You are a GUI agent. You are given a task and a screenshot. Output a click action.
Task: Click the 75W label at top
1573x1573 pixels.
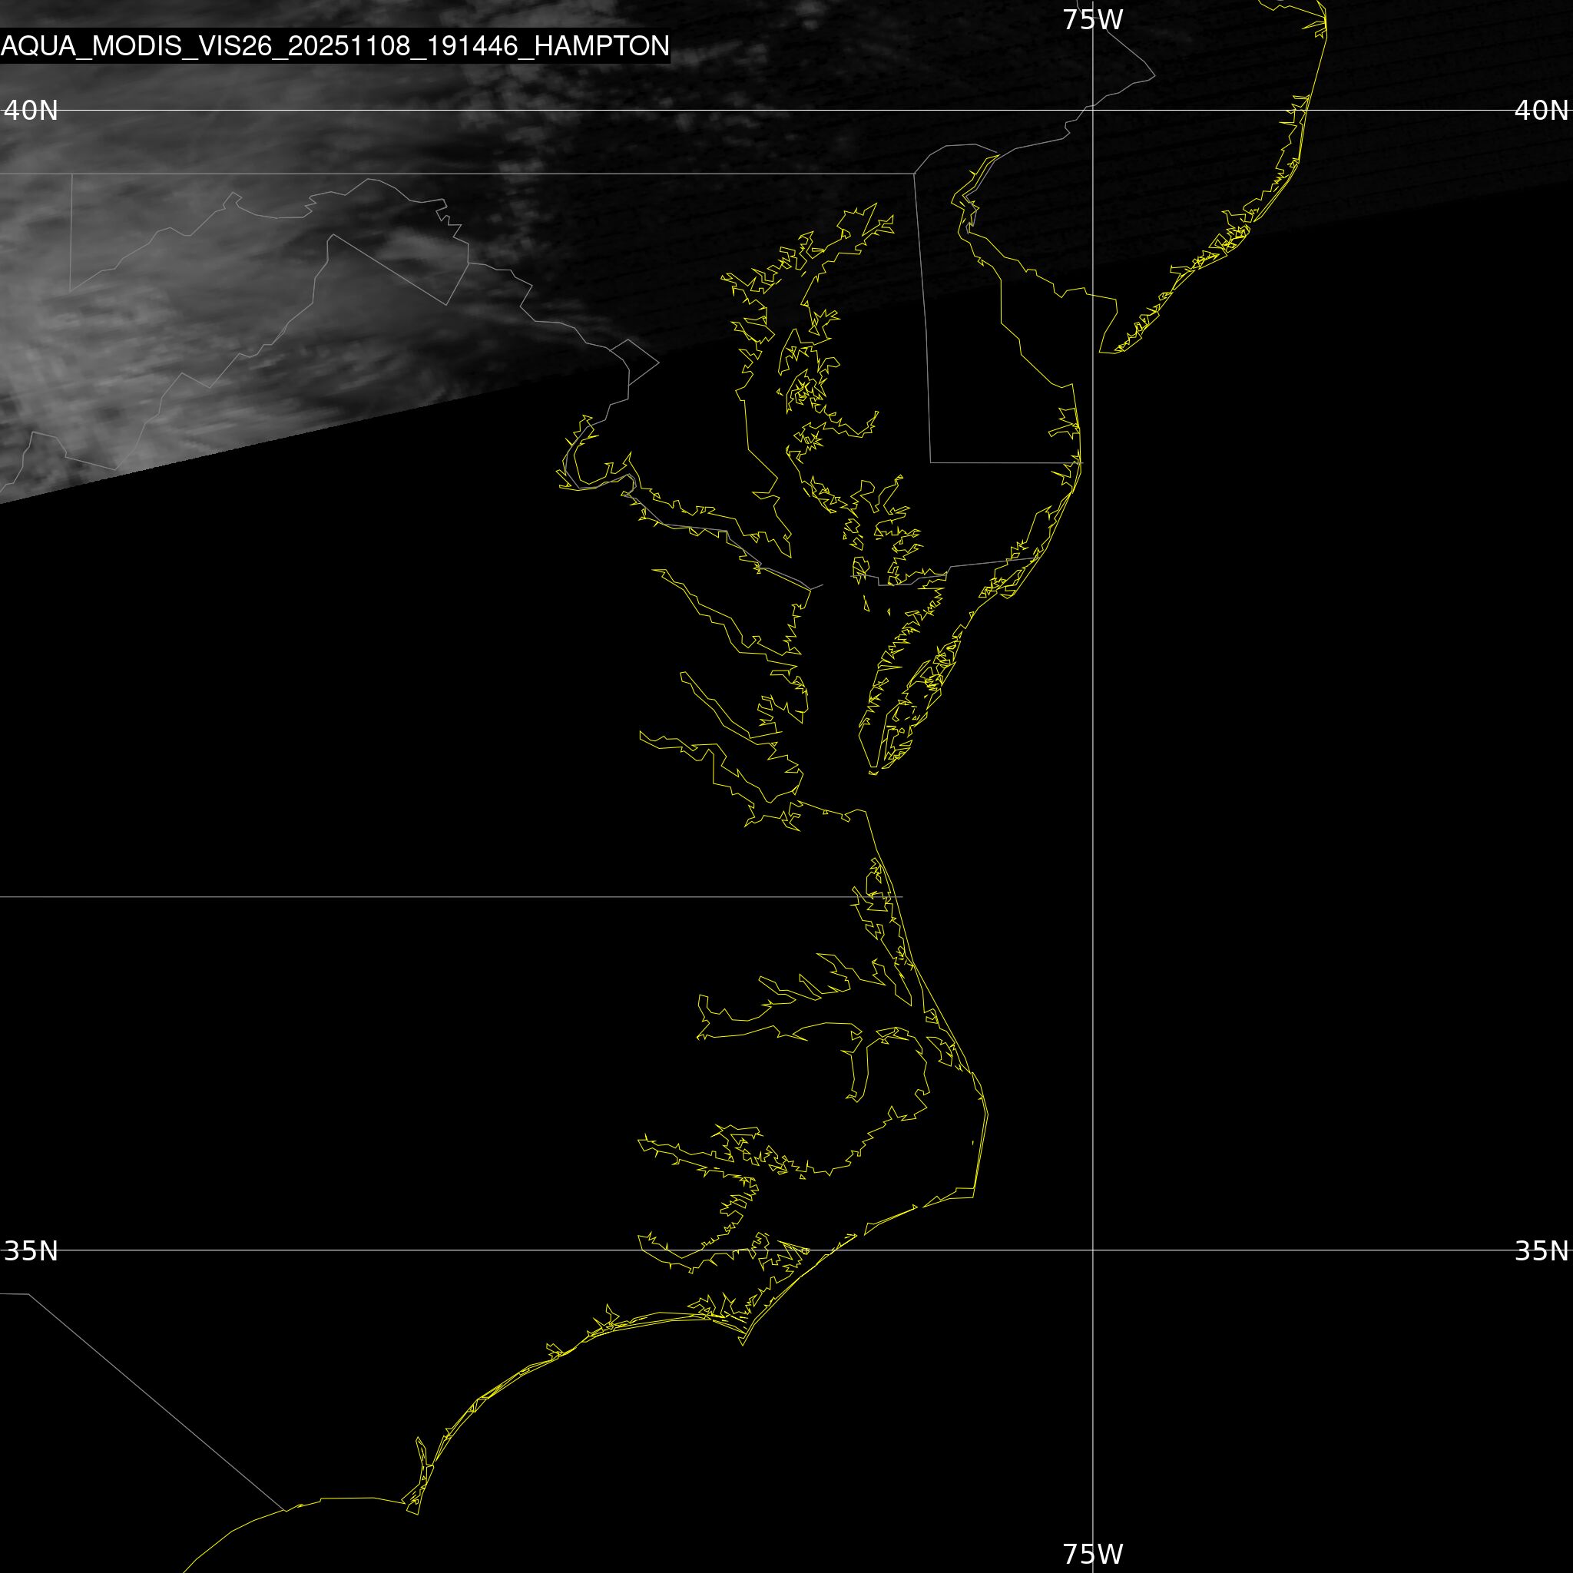pos(1093,19)
